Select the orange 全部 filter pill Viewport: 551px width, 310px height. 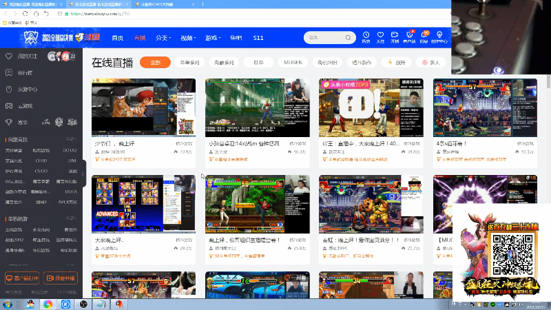155,62
